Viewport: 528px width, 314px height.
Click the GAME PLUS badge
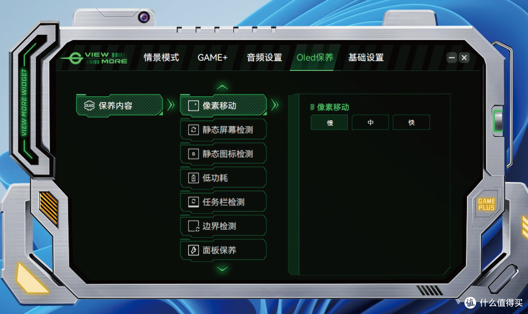tap(486, 204)
